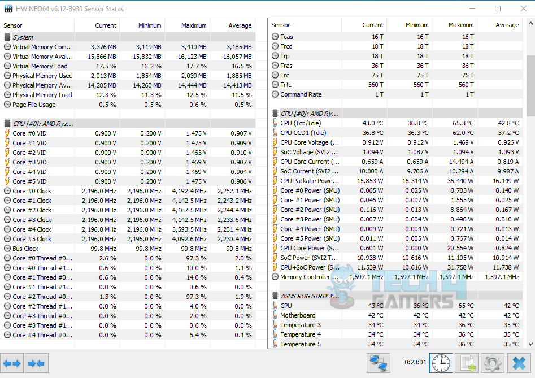
Task: Click the Motherboard thermometer icon
Action: tap(275, 315)
